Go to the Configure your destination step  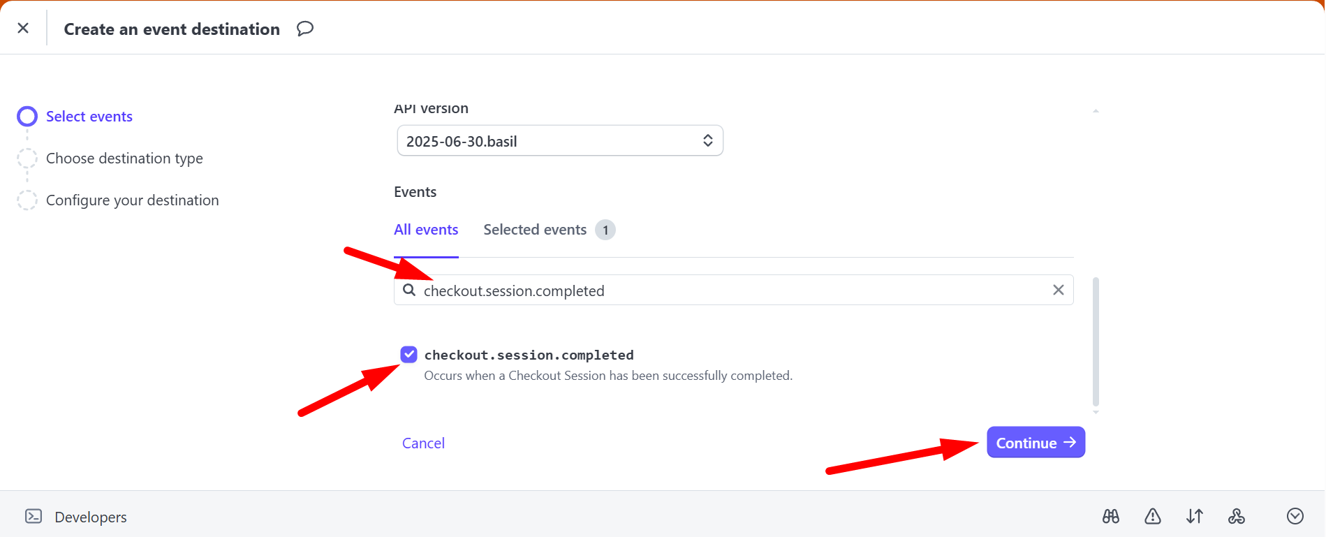pos(132,200)
